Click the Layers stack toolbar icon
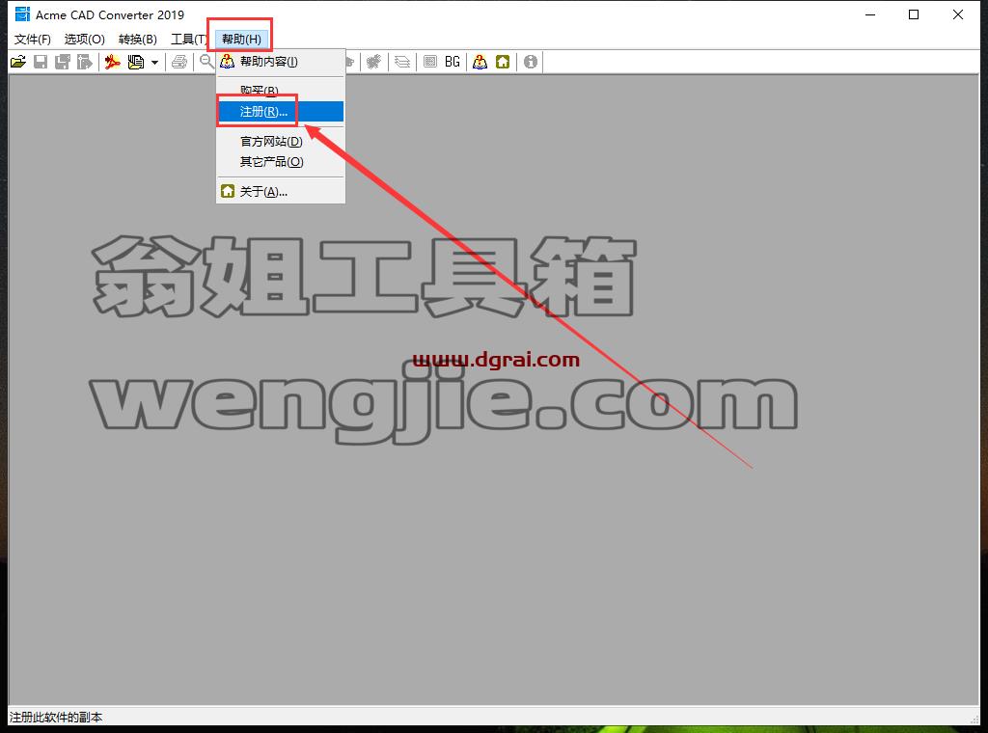 402,62
